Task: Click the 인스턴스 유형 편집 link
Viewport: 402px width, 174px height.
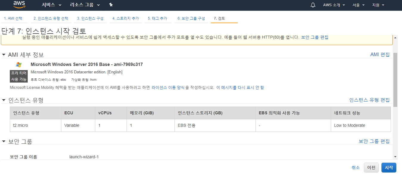Action: [369, 100]
